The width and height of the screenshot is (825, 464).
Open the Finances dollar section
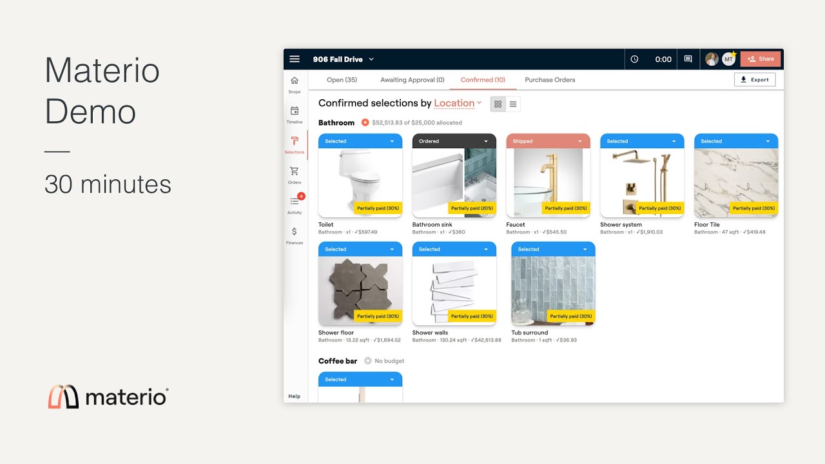click(x=295, y=235)
